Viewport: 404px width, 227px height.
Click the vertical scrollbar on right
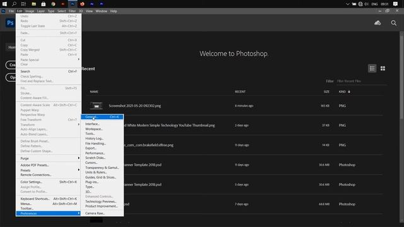401,77
